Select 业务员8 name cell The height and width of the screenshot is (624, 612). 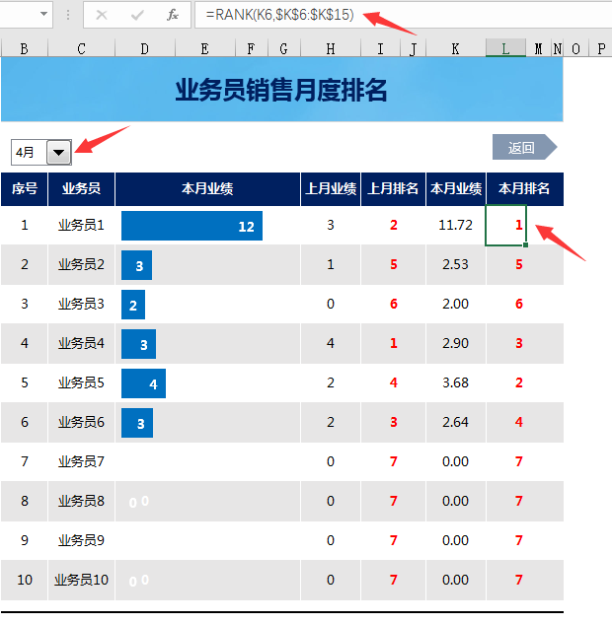point(81,501)
